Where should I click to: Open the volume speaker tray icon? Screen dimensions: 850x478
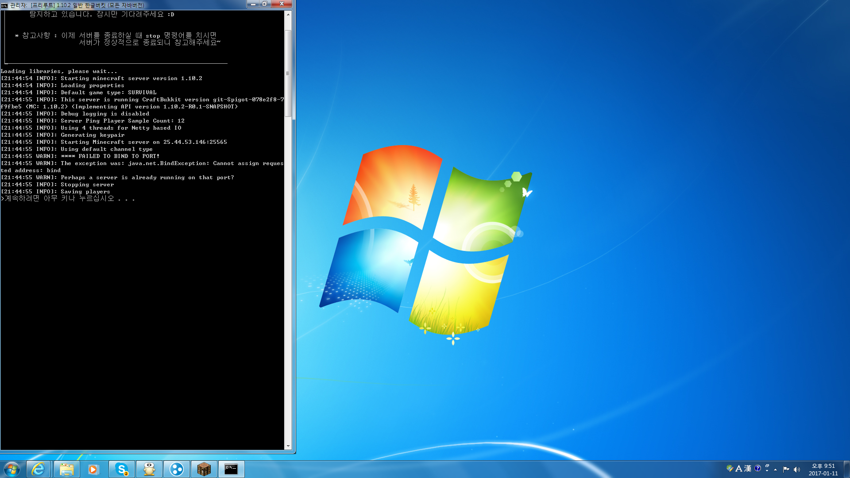point(797,469)
